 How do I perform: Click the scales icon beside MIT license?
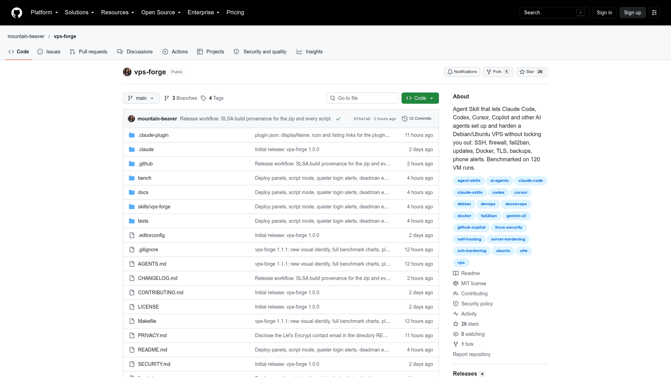click(x=456, y=283)
